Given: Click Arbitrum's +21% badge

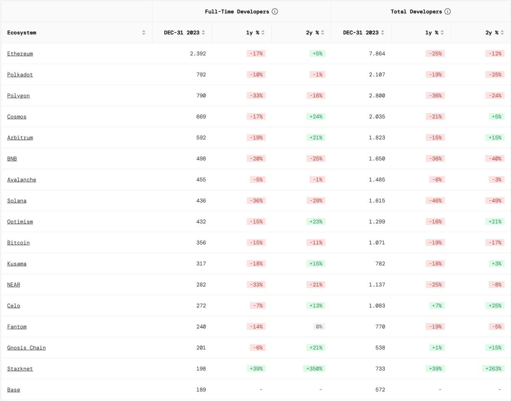Looking at the screenshot, I should [x=316, y=137].
